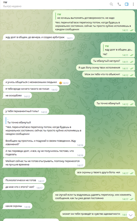This screenshot has height=221, width=137.
Task: Select the message 'у тебя перманентный тильт'
Action: [x=26, y=111]
